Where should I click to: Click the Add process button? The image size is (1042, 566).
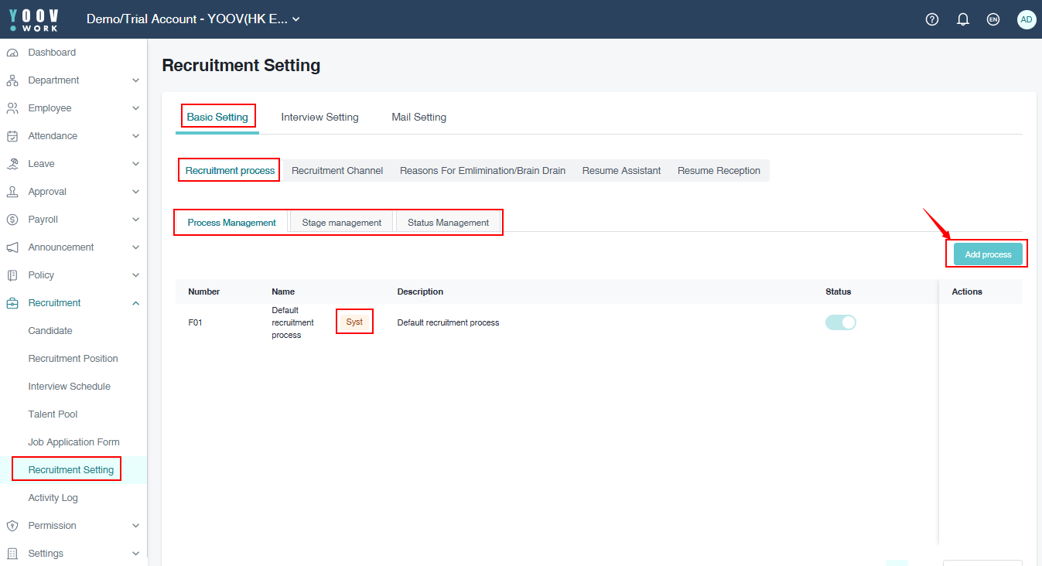[988, 254]
